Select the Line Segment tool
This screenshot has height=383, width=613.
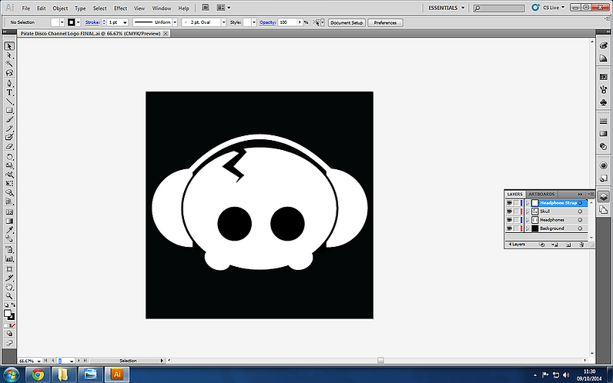pyautogui.click(x=9, y=102)
